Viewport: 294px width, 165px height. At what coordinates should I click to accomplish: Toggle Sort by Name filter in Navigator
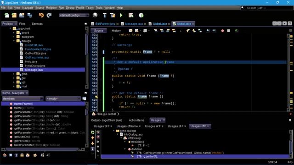[x=42, y=155]
